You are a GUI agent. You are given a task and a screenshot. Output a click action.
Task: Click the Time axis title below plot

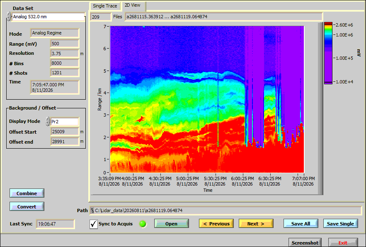point(208,190)
